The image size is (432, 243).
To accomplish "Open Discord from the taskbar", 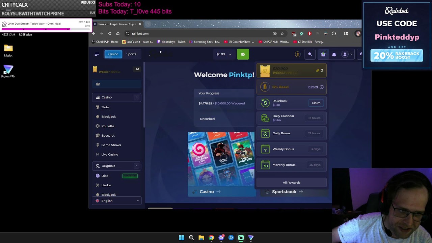I will (221, 238).
